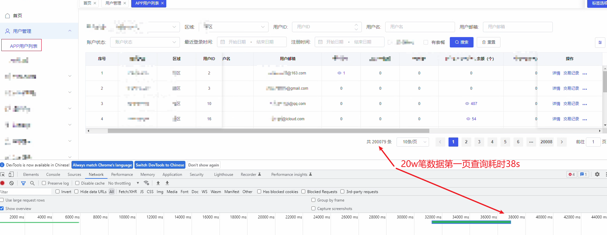Image resolution: width=607 pixels, height=235 pixels.
Task: Open network conditions wifi icon
Action: (x=146, y=183)
